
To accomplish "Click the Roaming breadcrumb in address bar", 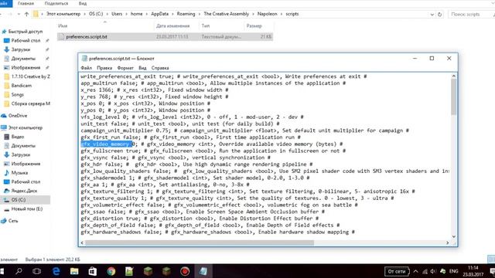I will pyautogui.click(x=186, y=14).
